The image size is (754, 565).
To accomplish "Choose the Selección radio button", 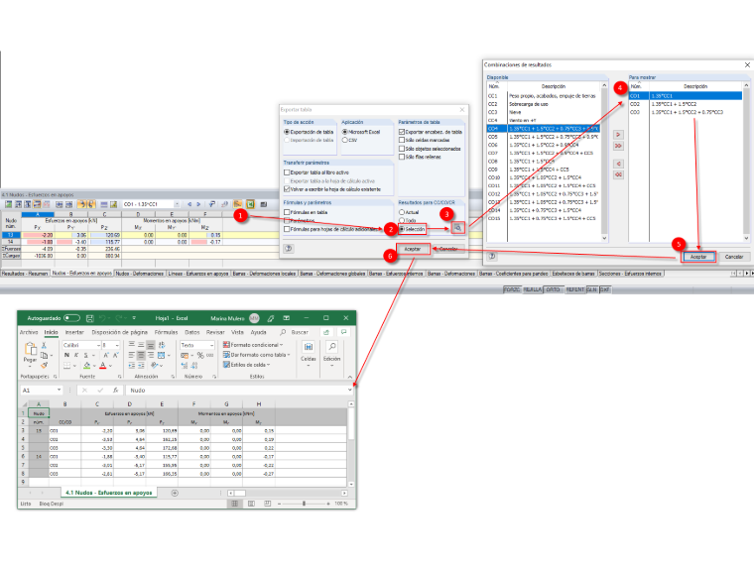I will point(402,229).
